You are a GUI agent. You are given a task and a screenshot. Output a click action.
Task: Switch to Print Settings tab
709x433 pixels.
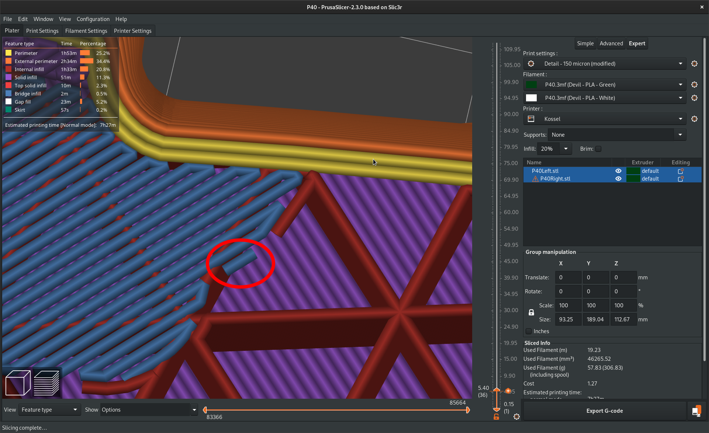click(x=42, y=31)
